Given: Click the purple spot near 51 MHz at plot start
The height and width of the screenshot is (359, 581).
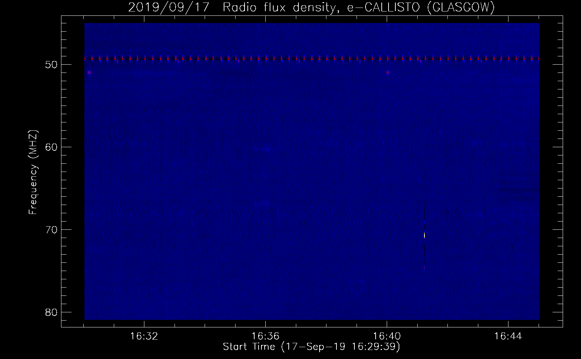Looking at the screenshot, I should point(89,73).
